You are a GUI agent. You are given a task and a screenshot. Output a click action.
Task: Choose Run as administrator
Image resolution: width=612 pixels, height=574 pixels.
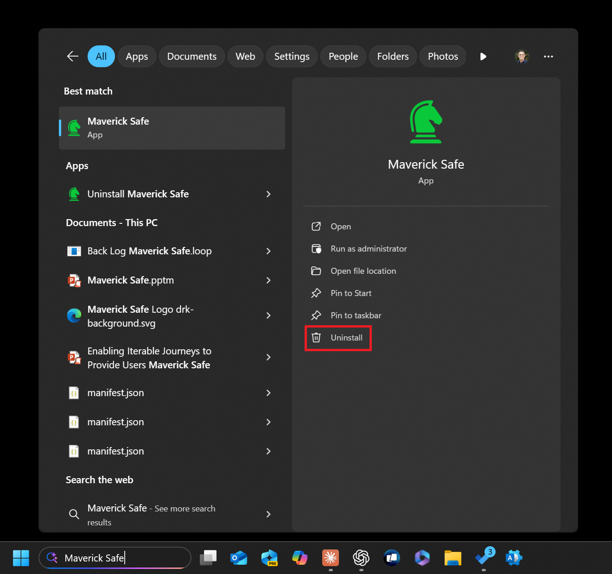coord(369,249)
